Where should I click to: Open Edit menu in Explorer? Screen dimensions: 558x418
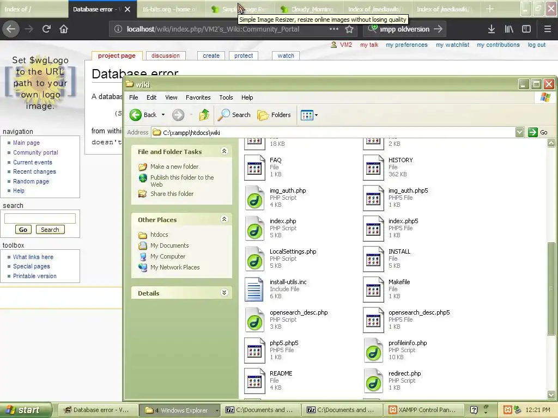(151, 97)
